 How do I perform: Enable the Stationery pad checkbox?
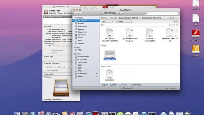click(x=50, y=50)
